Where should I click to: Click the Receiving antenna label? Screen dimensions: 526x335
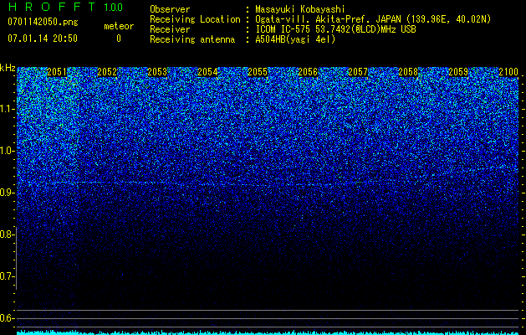tap(192, 39)
